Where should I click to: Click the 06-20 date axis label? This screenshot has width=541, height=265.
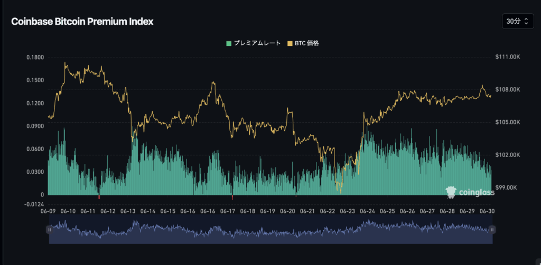click(288, 211)
